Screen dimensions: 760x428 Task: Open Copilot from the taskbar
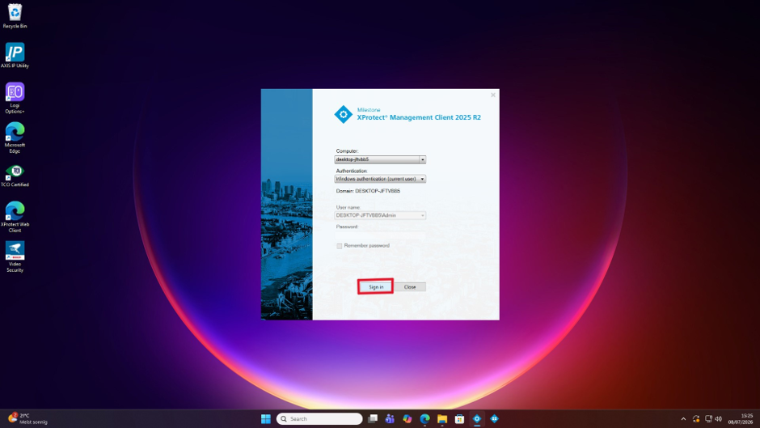[x=407, y=419]
